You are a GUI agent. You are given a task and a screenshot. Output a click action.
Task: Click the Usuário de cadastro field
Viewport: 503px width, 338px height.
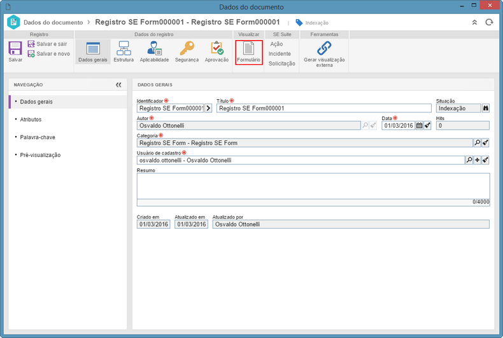click(301, 160)
